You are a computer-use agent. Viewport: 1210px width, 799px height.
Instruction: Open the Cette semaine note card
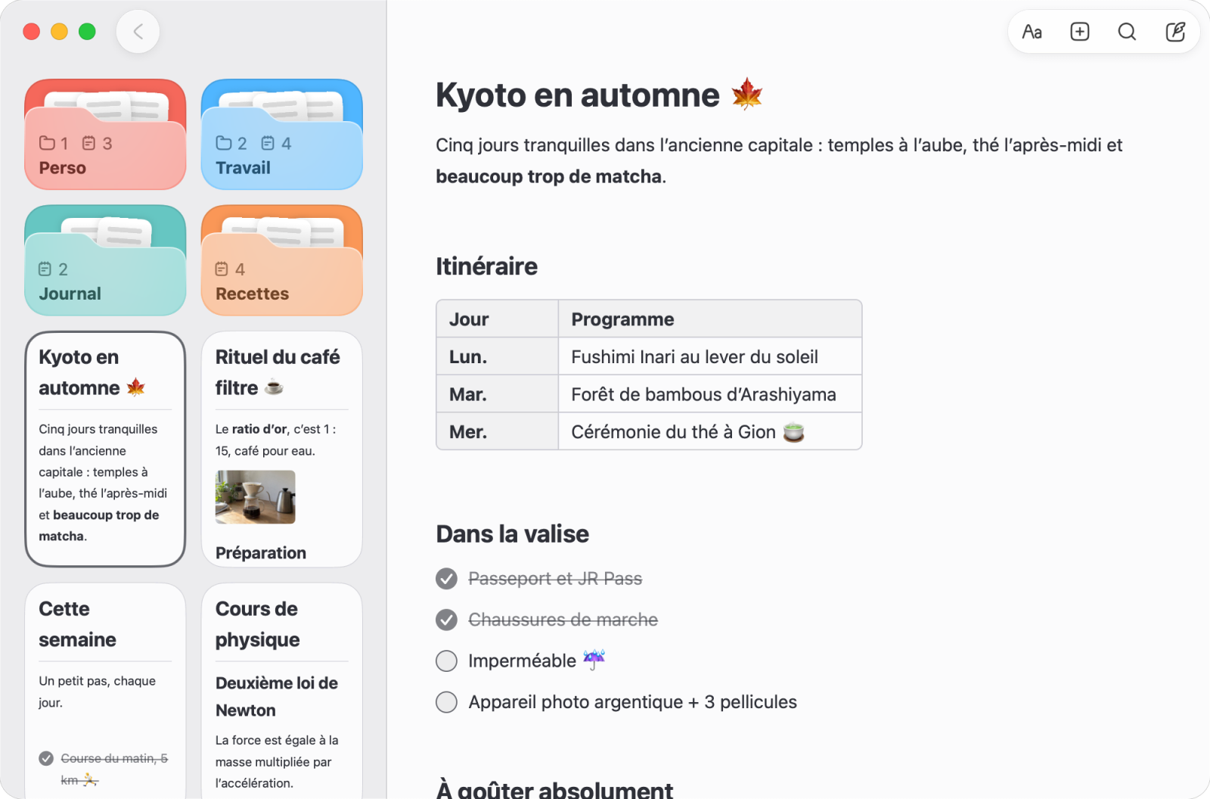105,691
